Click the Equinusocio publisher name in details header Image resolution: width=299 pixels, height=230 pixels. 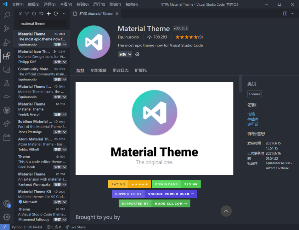(x=128, y=37)
